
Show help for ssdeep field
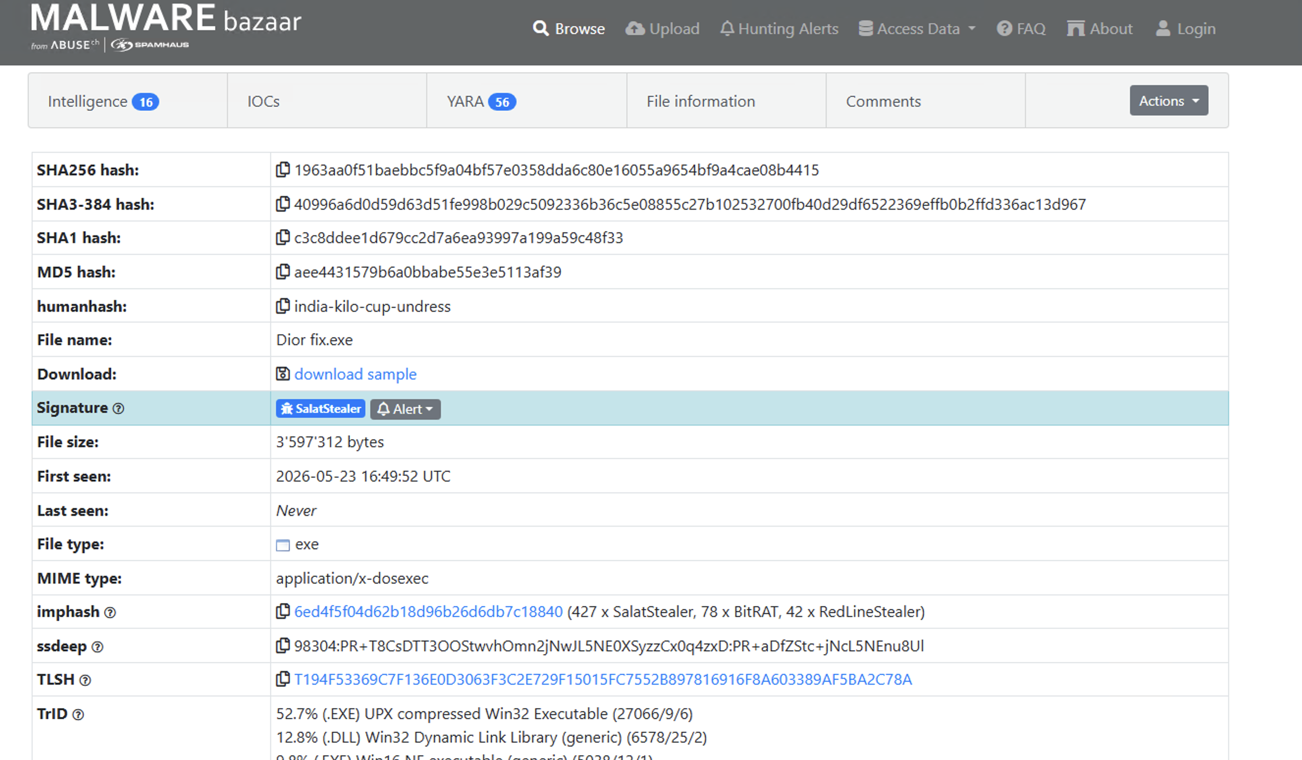(98, 647)
